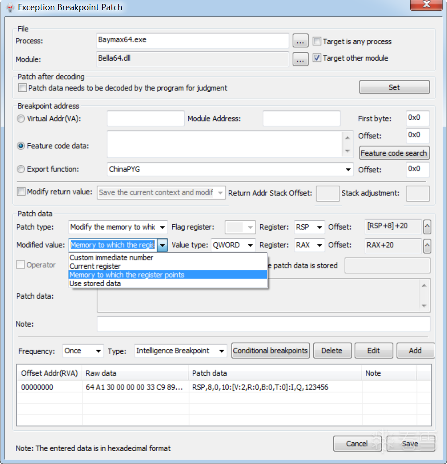Click the Note column header
447x464 pixels.
point(389,373)
